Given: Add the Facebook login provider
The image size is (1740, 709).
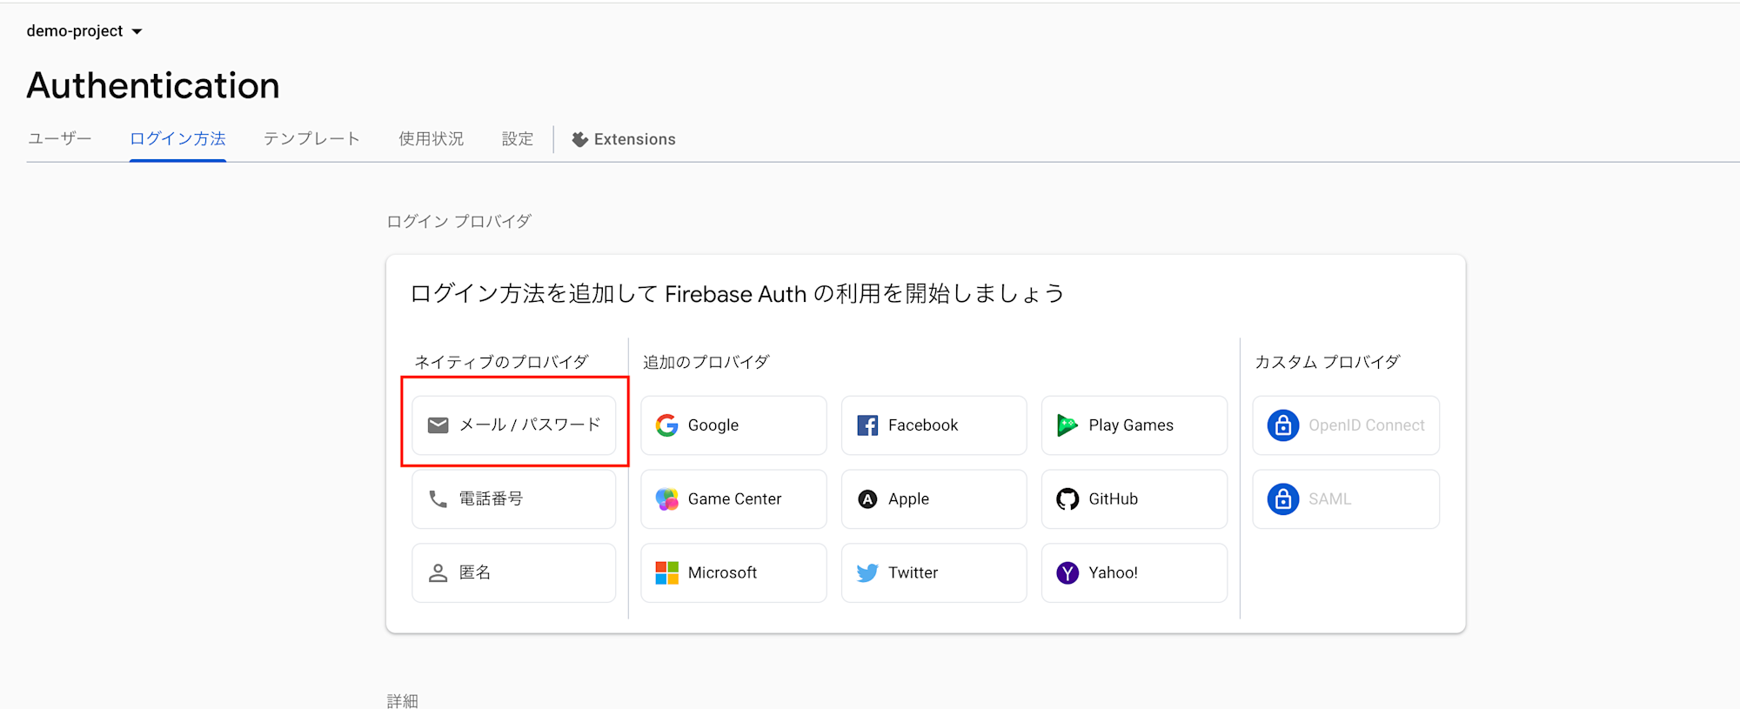Looking at the screenshot, I should (934, 425).
